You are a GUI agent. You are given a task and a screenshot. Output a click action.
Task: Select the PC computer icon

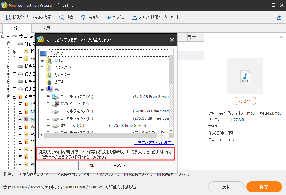(49, 89)
